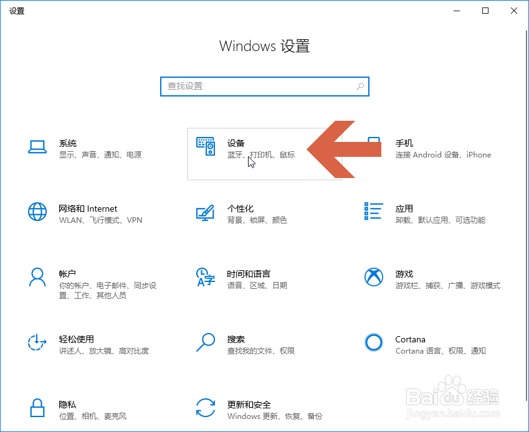Open Cortana settings with the circle icon
Image resolution: width=529 pixels, height=432 pixels.
[x=374, y=343]
